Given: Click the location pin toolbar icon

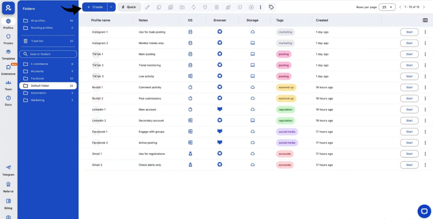Looking at the screenshot, I should [205, 7].
